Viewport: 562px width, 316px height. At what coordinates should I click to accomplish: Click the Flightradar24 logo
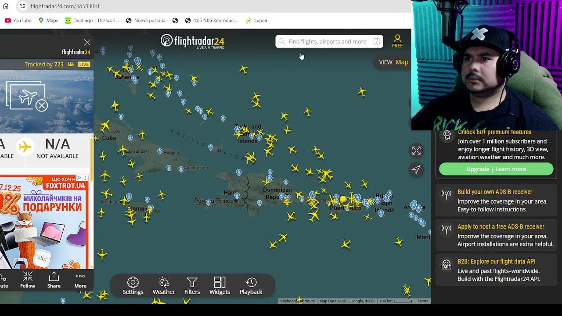(192, 42)
